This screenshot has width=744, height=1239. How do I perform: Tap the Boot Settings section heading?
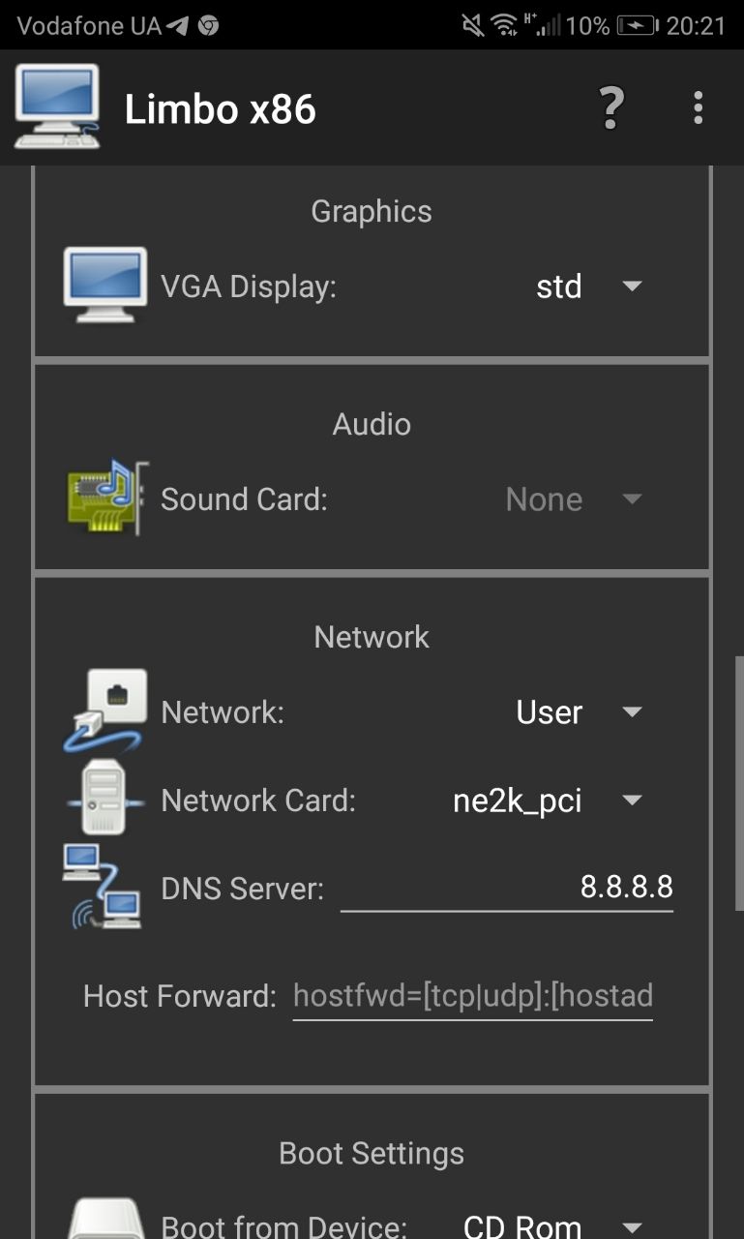coord(372,1153)
